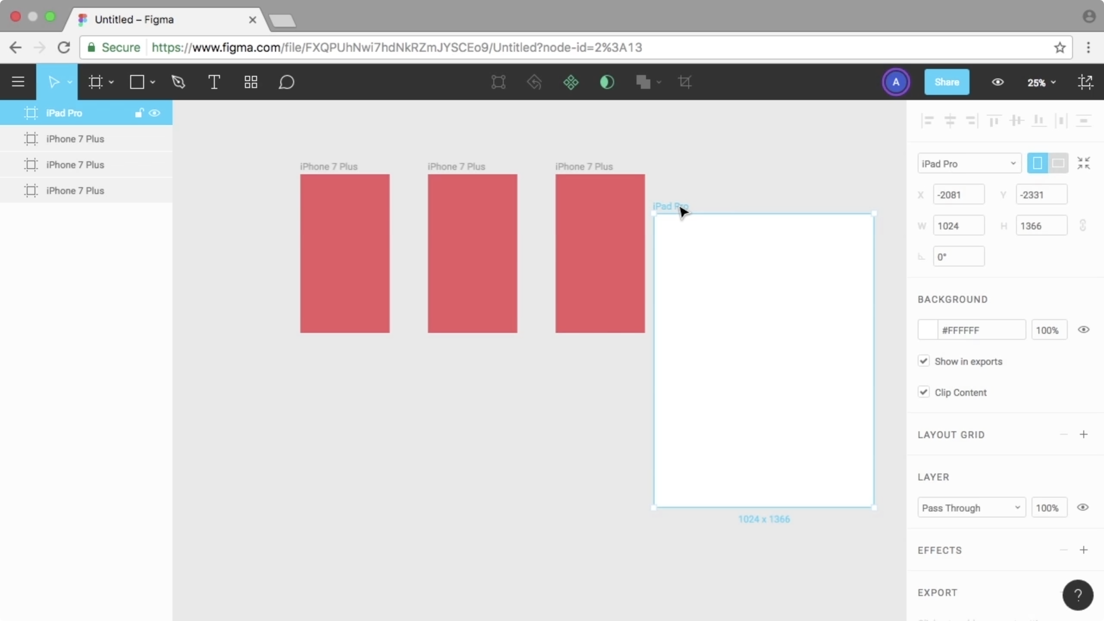The image size is (1104, 621).
Task: Click the Crop image toolbar icon
Action: pos(685,82)
